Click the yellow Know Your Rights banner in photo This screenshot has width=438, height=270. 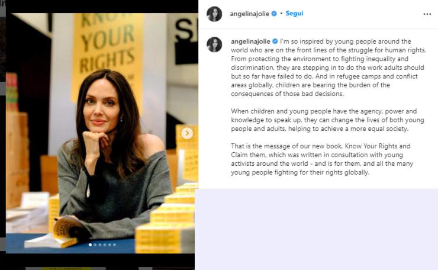coord(108,56)
